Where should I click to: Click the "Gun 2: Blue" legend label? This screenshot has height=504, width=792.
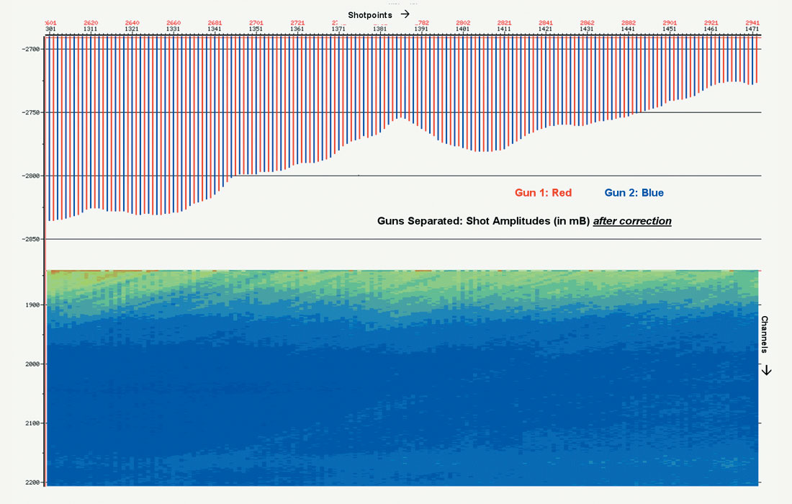[x=634, y=192]
